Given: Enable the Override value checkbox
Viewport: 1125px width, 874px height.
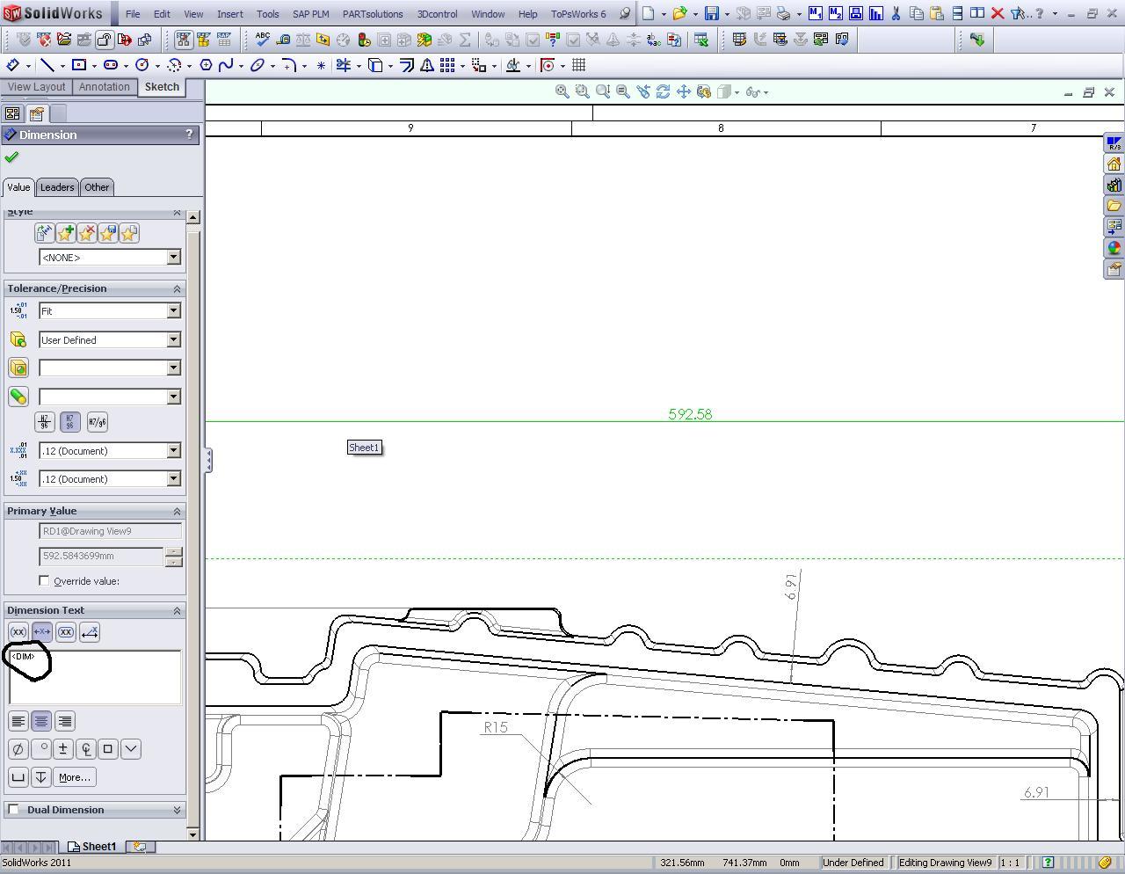Looking at the screenshot, I should tap(44, 581).
